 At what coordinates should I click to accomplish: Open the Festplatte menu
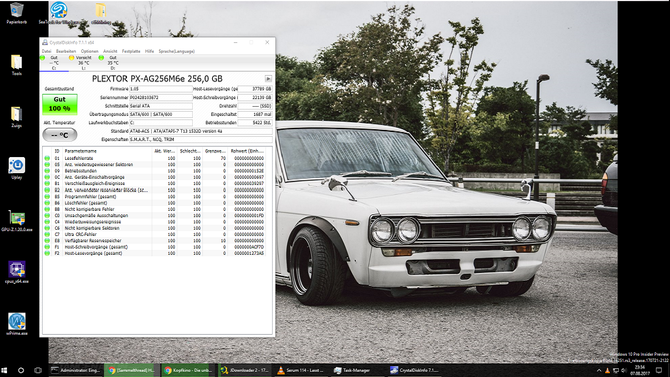click(x=131, y=51)
